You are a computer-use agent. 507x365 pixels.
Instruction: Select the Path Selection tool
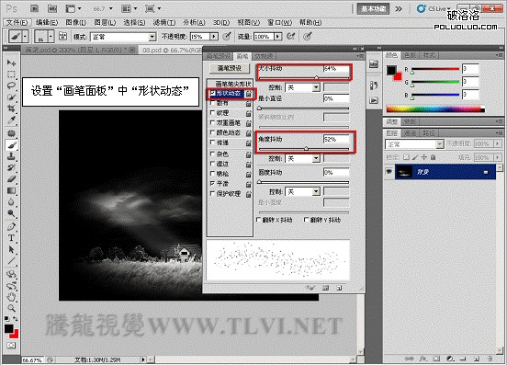(x=11, y=249)
